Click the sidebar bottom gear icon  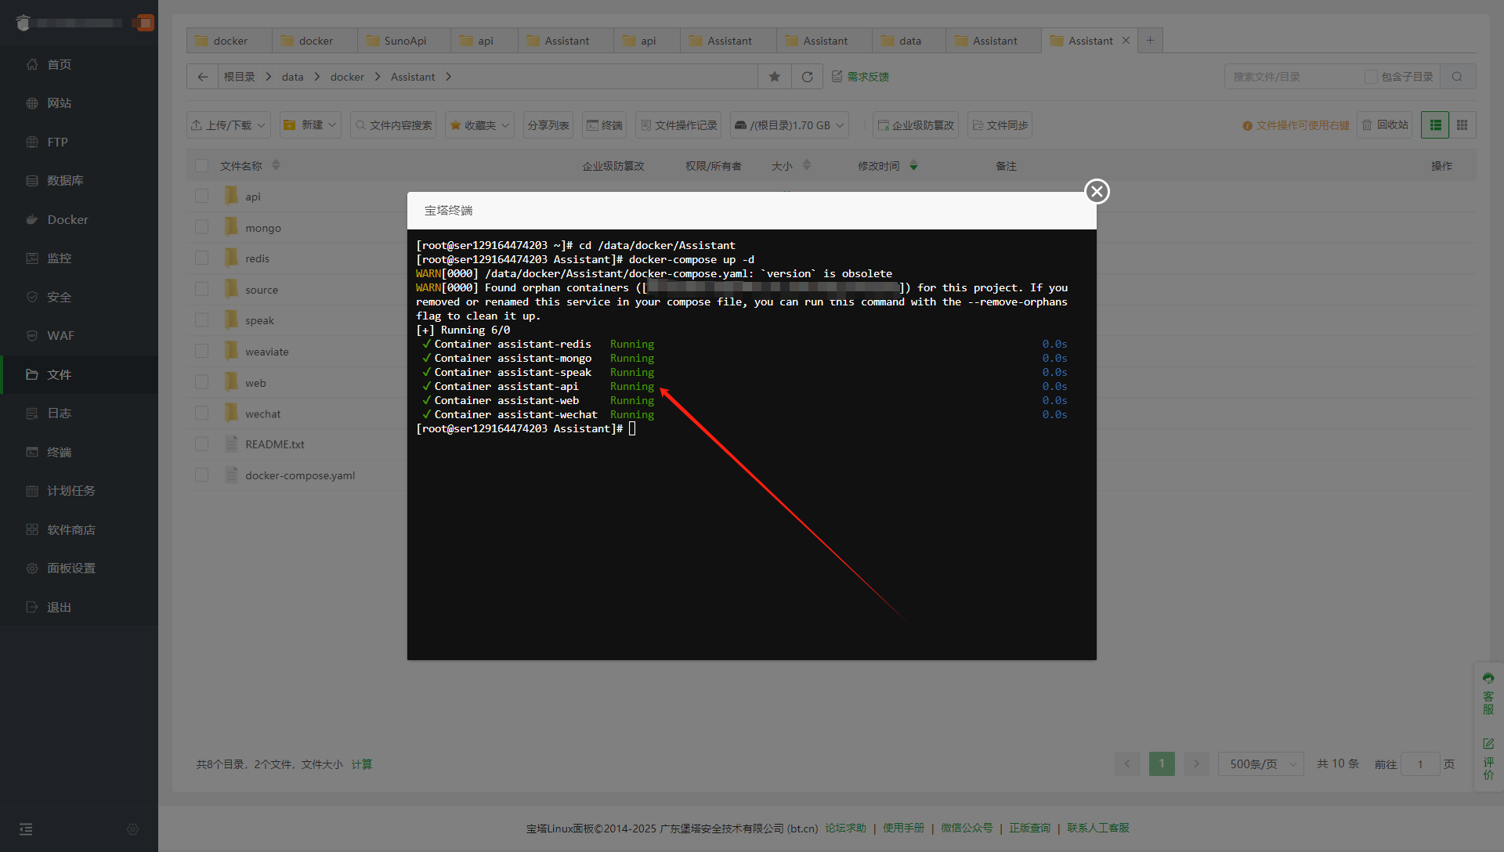click(x=132, y=829)
